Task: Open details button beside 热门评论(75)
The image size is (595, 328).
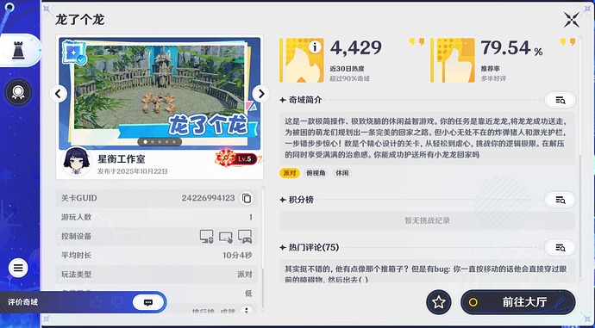Action: [561, 247]
